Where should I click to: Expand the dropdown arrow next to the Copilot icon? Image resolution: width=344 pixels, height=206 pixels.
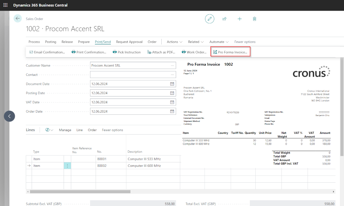tap(52, 130)
